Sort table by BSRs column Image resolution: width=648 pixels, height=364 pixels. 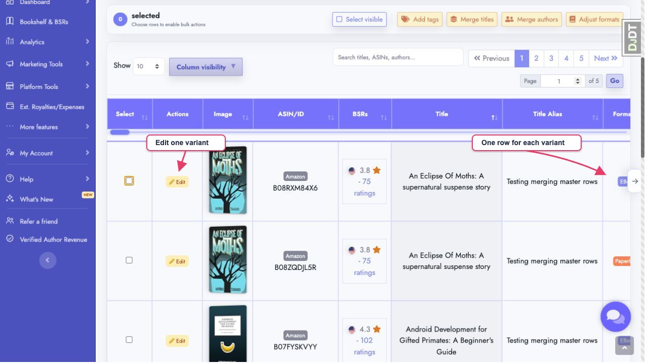pyautogui.click(x=365, y=114)
